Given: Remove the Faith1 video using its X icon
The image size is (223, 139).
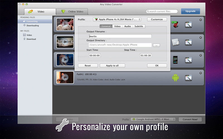Looking at the screenshot, I should (x=200, y=73).
